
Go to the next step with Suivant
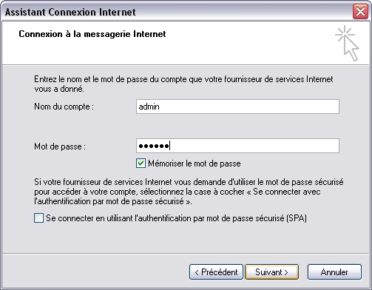271,272
